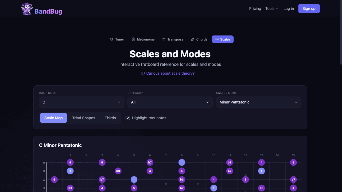Open the Category dropdown showing All
Viewport: 342px width, 192px height.
point(170,102)
